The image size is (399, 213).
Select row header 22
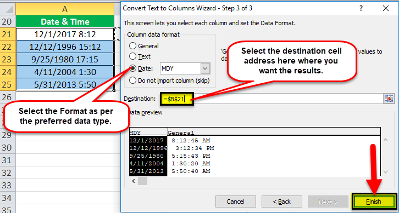[x=8, y=47]
